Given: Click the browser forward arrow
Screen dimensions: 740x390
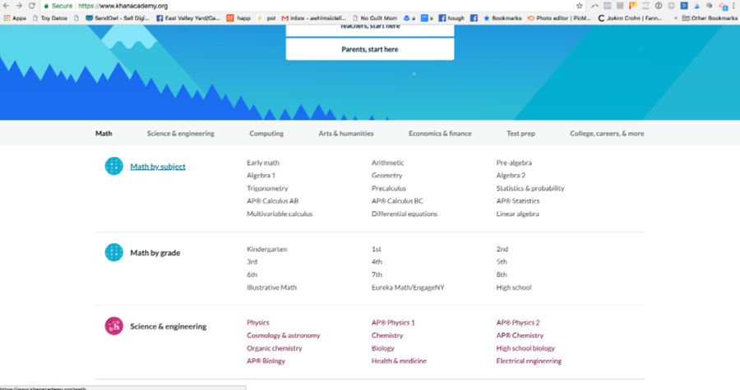Looking at the screenshot, I should click(19, 6).
